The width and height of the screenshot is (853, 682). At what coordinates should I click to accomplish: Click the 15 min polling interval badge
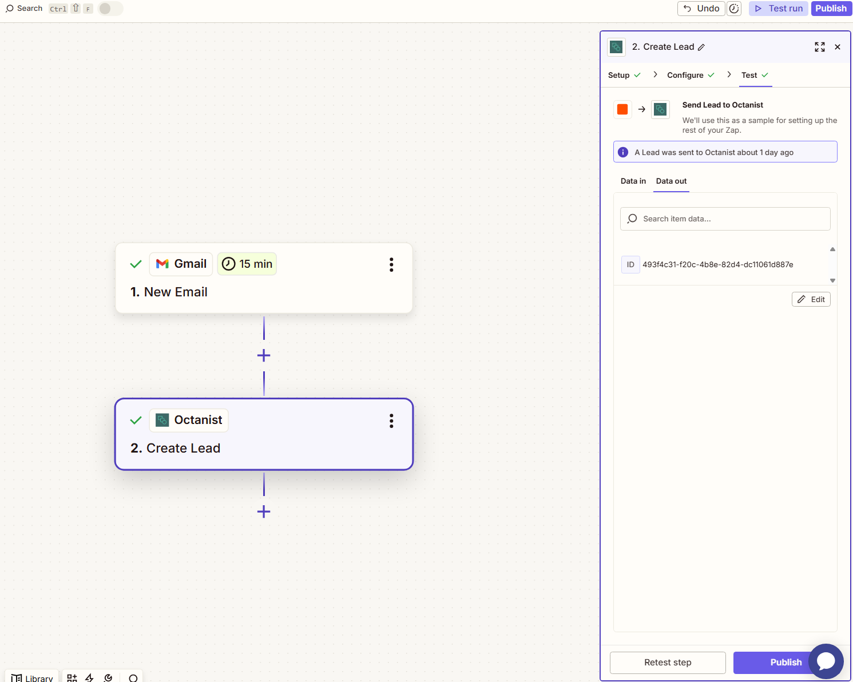[247, 264]
